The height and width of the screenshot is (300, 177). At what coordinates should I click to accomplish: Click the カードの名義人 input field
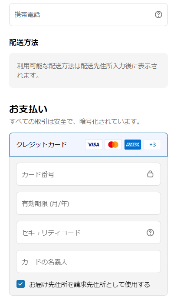click(88, 262)
